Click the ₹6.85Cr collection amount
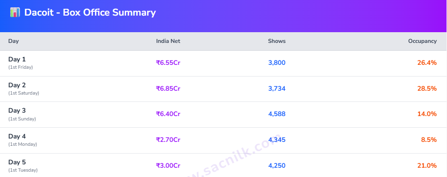The height and width of the screenshot is (177, 447). (168, 89)
